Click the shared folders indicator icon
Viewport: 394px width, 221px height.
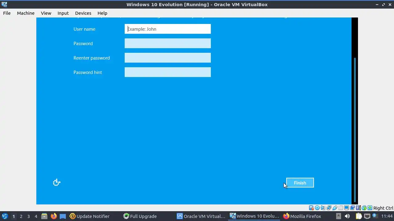pyautogui.click(x=340, y=208)
